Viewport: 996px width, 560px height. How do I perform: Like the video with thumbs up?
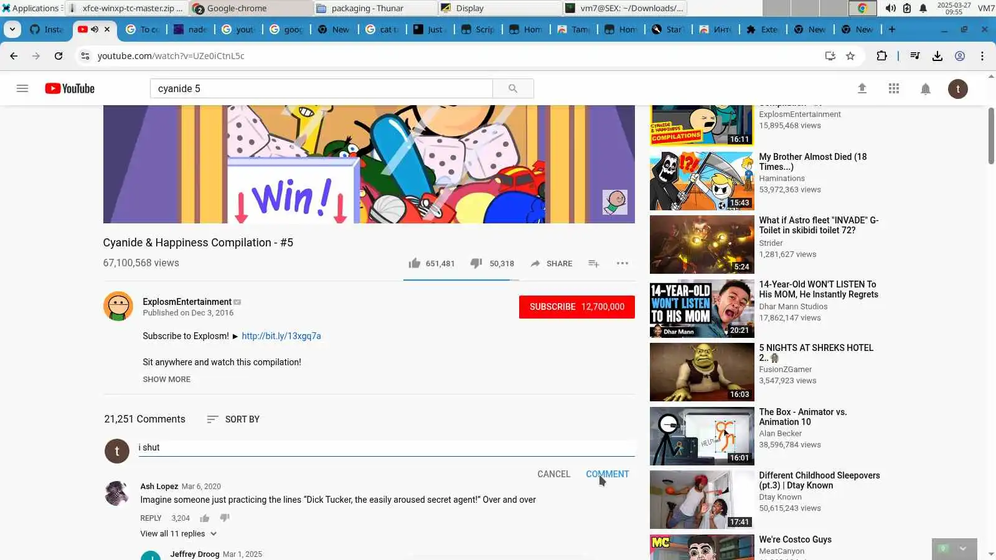[415, 263]
